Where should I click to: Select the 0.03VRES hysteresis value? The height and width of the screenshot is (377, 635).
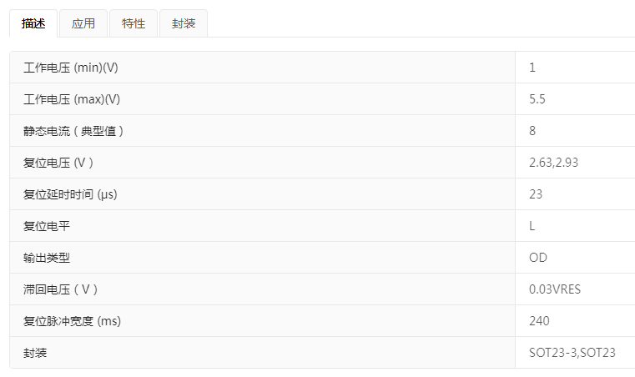click(555, 289)
